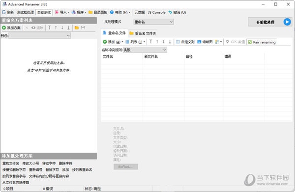Click the 撤消 (U) undo icon
The width and height of the screenshot is (295, 192).
coord(170,12)
